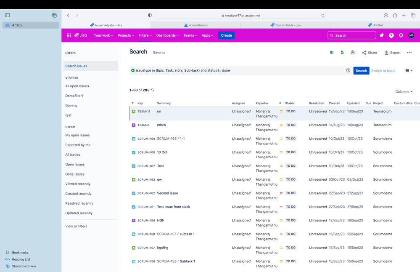Refresh the search results count
Viewport: 420px width, 272px height.
(x=153, y=90)
